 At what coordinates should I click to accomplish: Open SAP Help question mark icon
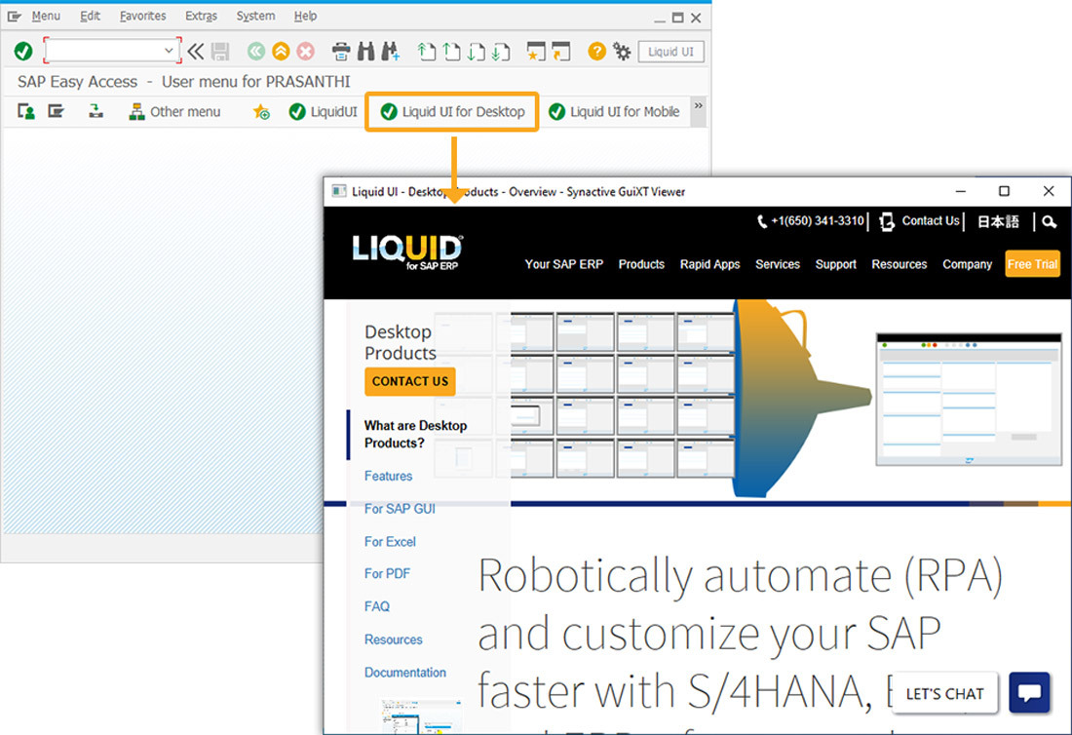coord(596,52)
